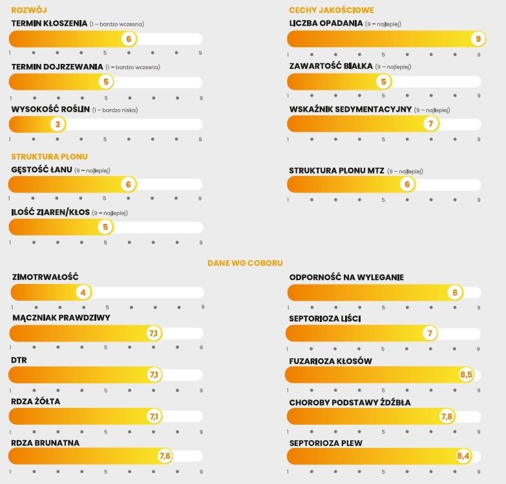Screen dimensions: 506x484
Task: Click the Termin kłoszenia value 6 marker
Action: [129, 39]
